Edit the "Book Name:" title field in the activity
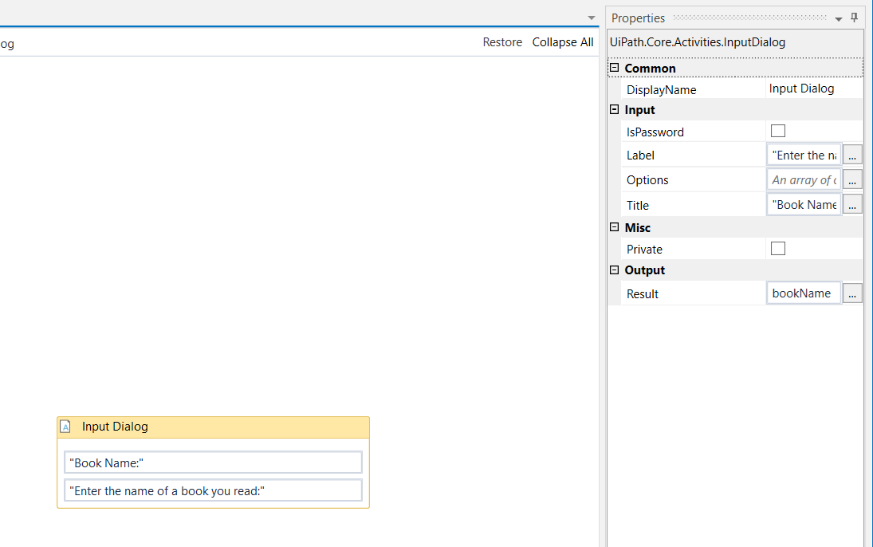The height and width of the screenshot is (547, 873). point(213,462)
